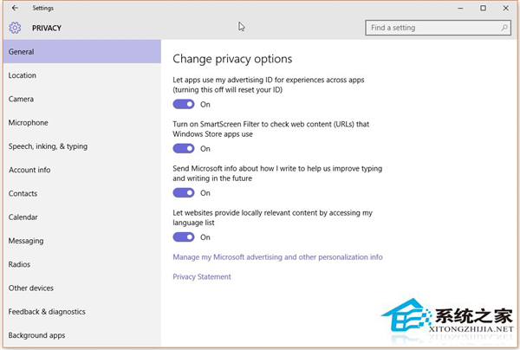The height and width of the screenshot is (350, 520).
Task: Click the Privacy gear icon
Action: point(15,28)
